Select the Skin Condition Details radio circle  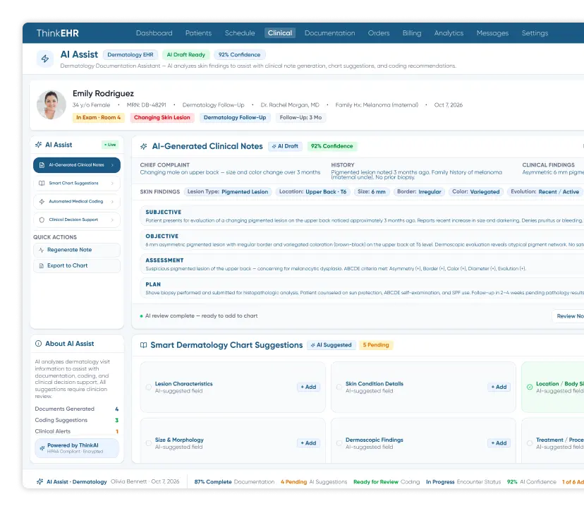coord(339,387)
